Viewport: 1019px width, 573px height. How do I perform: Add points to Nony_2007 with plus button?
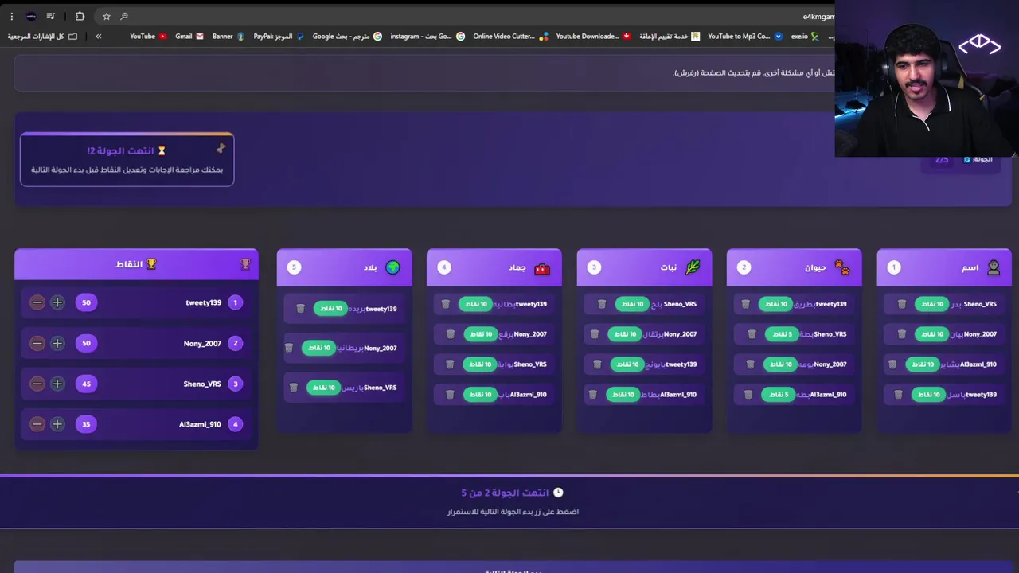coord(57,343)
